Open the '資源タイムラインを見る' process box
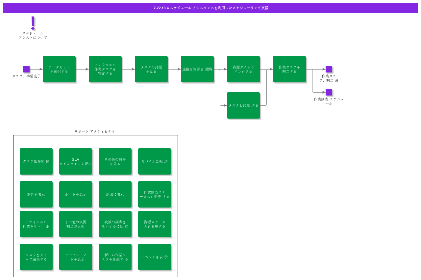 click(x=243, y=69)
